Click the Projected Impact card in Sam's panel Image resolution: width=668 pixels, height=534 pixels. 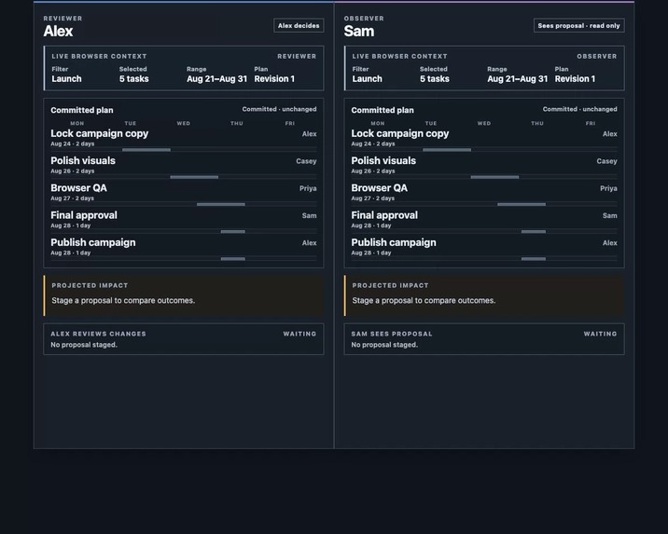coord(484,295)
